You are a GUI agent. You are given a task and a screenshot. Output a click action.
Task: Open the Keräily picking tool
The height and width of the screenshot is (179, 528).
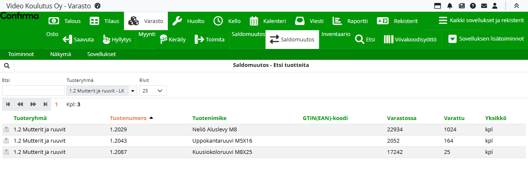[173, 40]
